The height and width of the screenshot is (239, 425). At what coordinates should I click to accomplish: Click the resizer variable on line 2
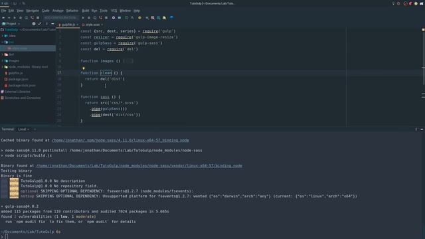[x=102, y=37]
